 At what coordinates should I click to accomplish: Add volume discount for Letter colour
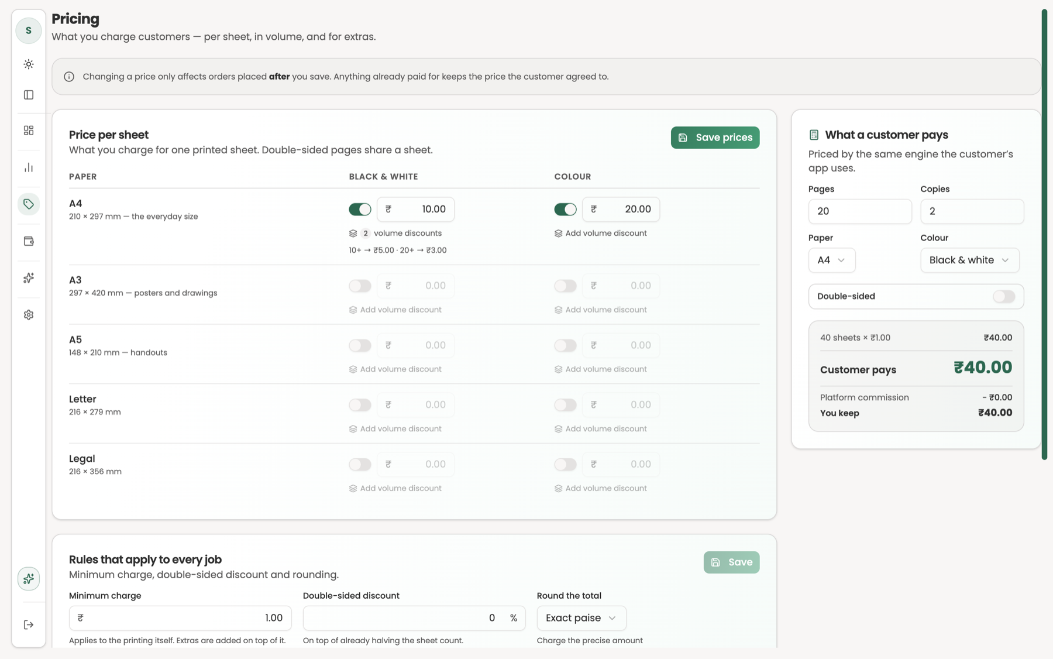tap(600, 429)
